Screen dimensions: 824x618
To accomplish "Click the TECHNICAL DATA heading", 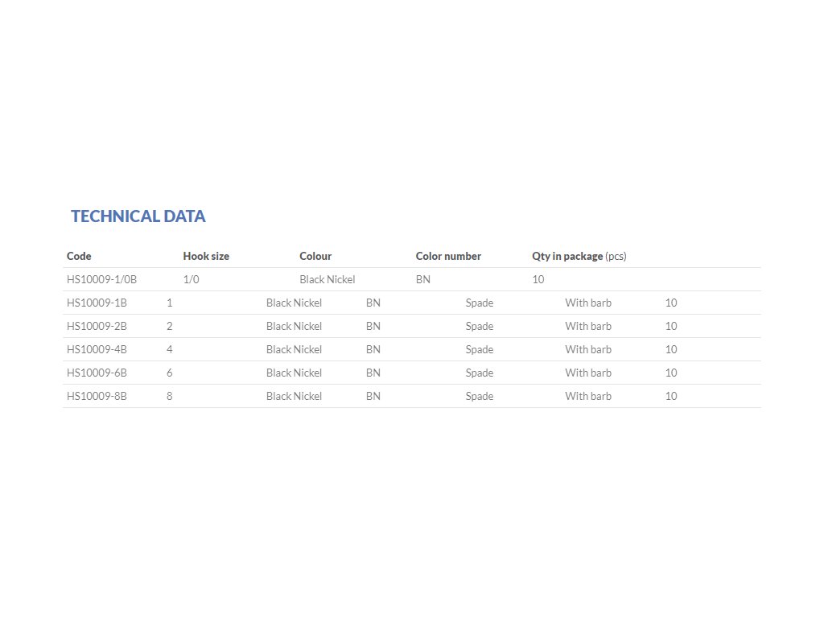I will [x=138, y=216].
